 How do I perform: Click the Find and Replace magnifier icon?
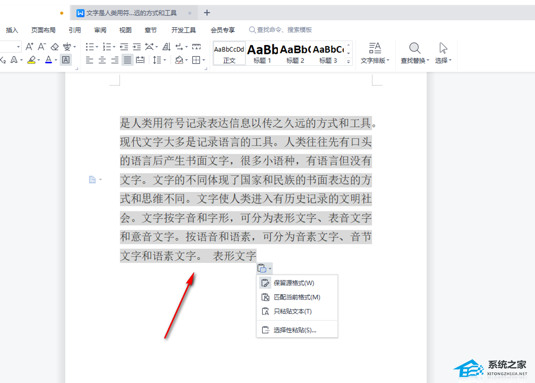pyautogui.click(x=415, y=48)
